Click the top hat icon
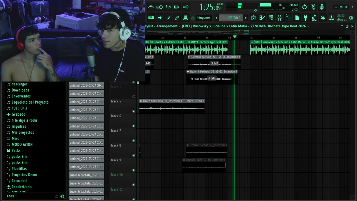357x201 pixels. (185, 18)
